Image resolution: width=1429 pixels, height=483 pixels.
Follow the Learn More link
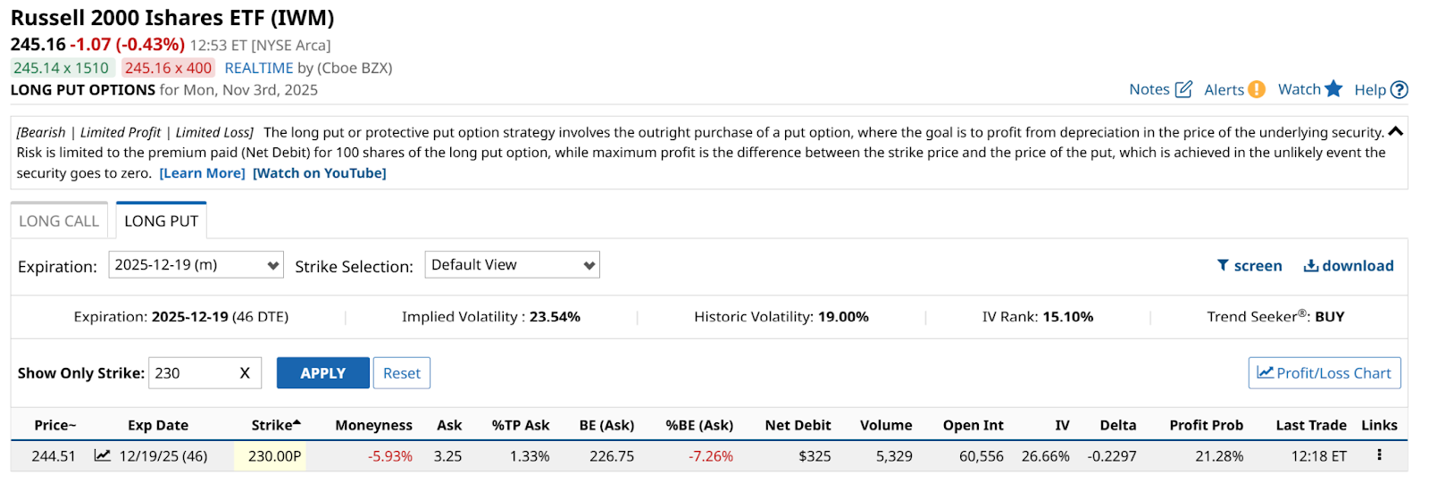202,173
